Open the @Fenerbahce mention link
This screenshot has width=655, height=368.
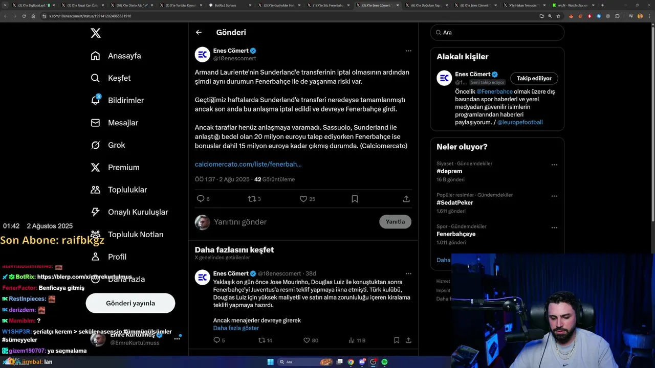tap(494, 91)
